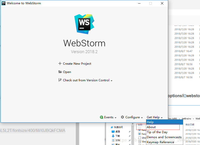
Task: Click the Create New Project link
Action: coord(75,64)
